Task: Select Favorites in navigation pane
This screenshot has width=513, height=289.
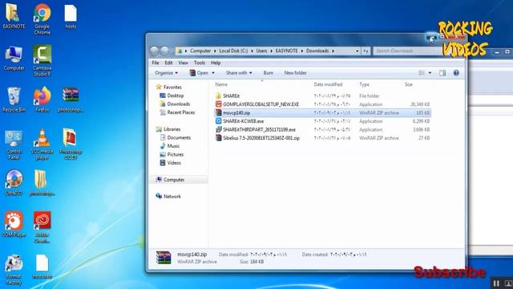Action: [169, 88]
